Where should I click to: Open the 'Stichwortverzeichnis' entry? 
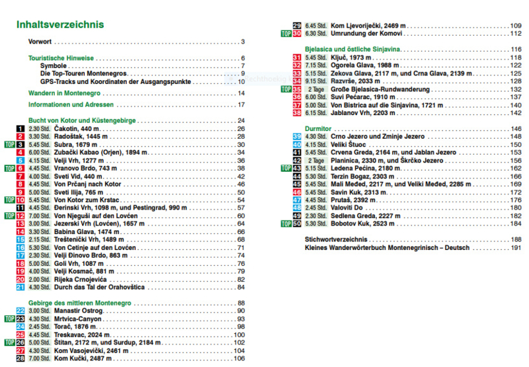[x=336, y=239]
